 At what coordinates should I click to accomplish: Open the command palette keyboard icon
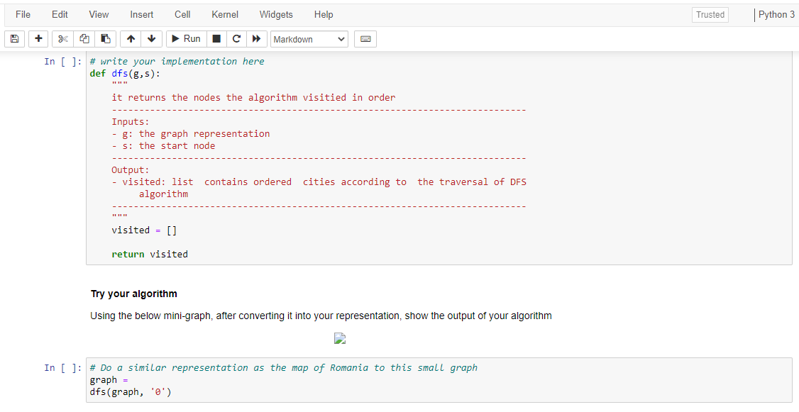click(365, 39)
